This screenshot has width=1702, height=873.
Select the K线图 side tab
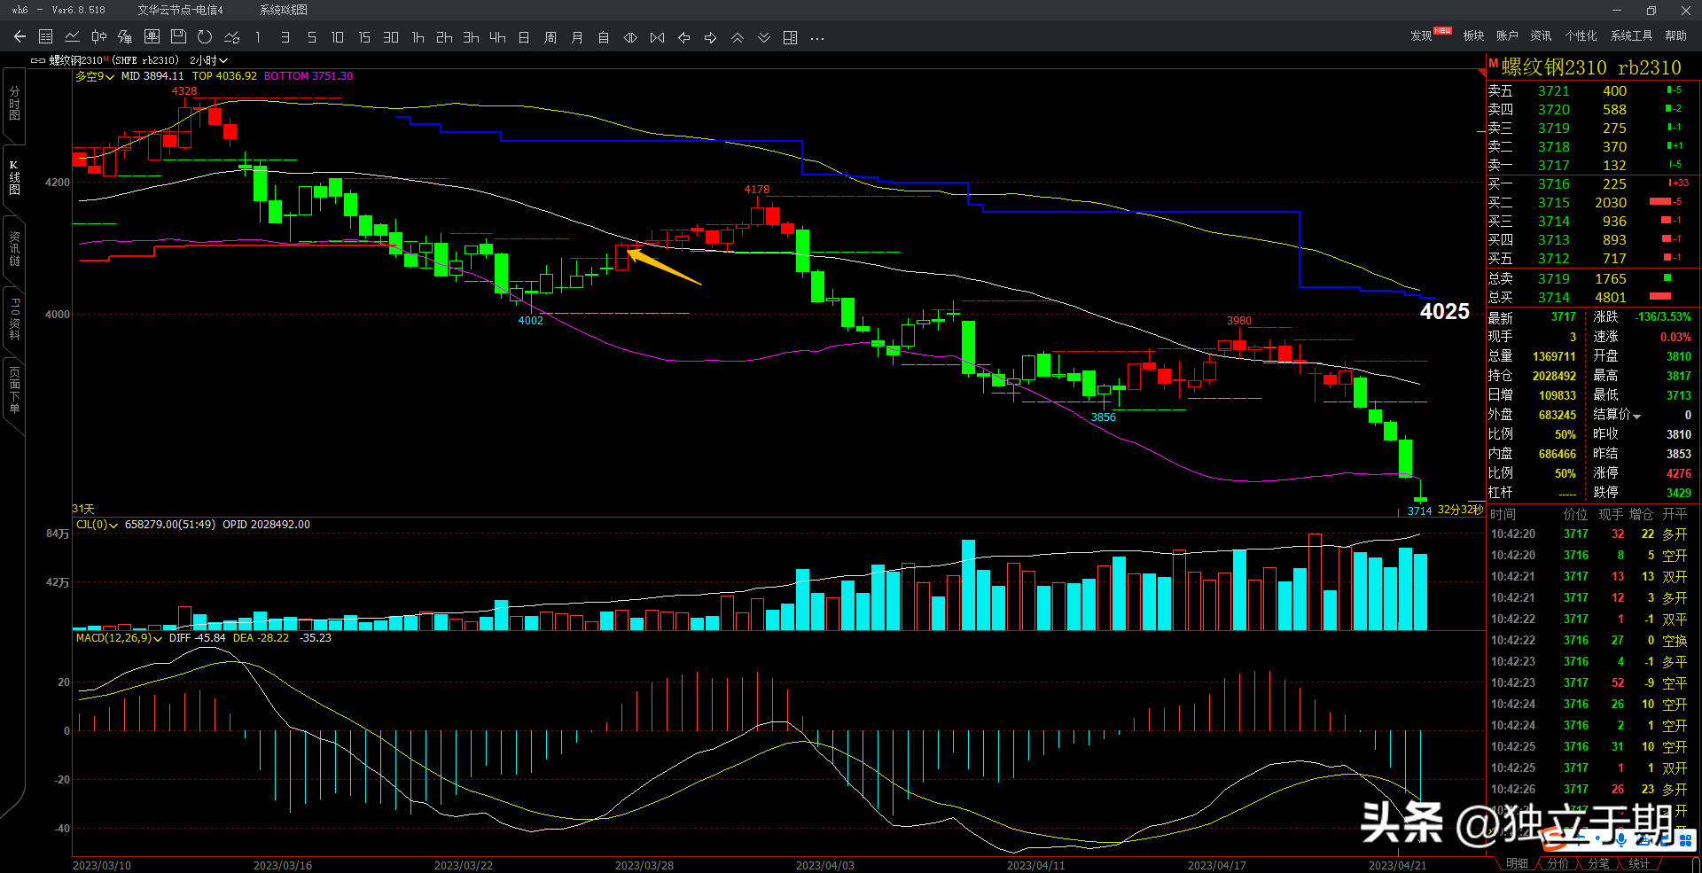(14, 177)
